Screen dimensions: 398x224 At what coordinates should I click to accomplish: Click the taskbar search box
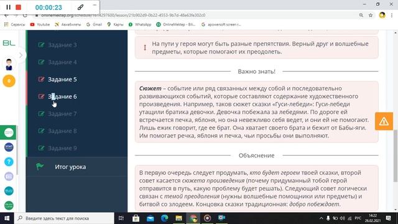[64, 218]
